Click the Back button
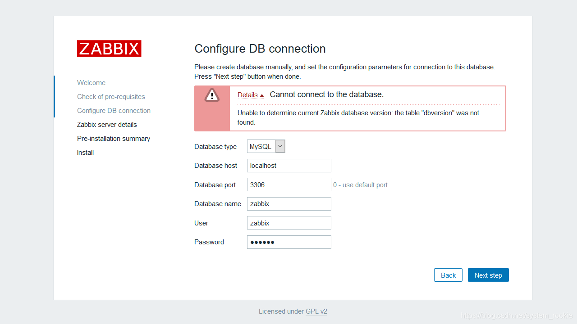This screenshot has width=577, height=324. point(448,275)
